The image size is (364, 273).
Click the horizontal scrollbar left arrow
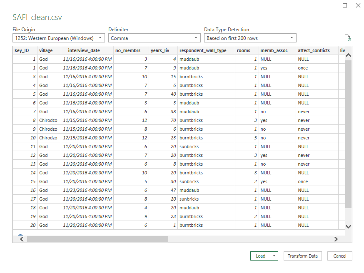tap(22, 239)
